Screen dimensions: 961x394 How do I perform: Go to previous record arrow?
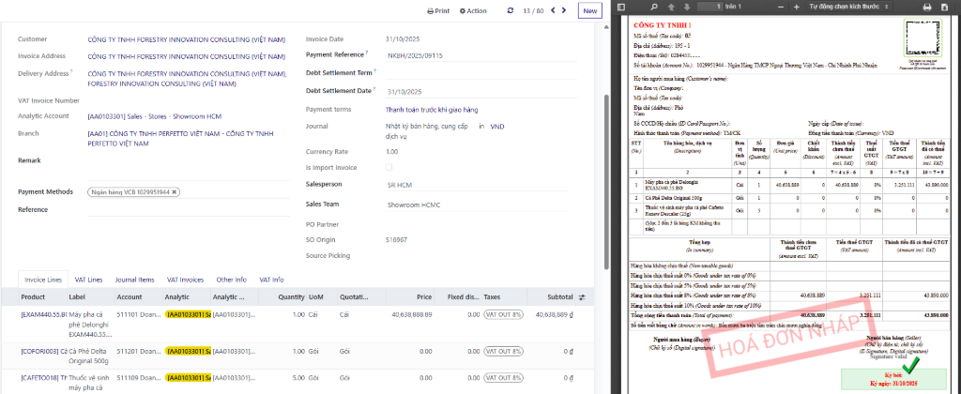[554, 11]
